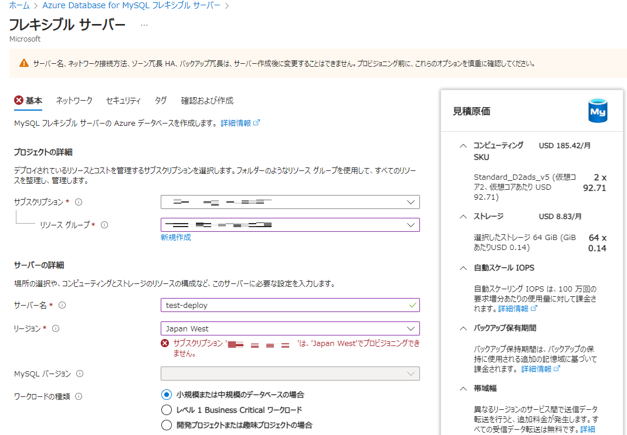Collapse the 自動スケール IOPS section
The height and width of the screenshot is (435, 627).
point(463,268)
